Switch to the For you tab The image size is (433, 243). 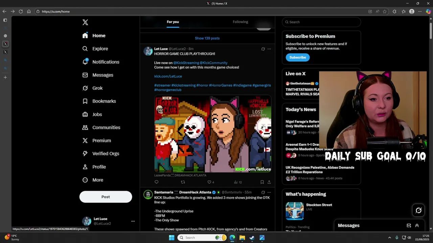tap(173, 22)
